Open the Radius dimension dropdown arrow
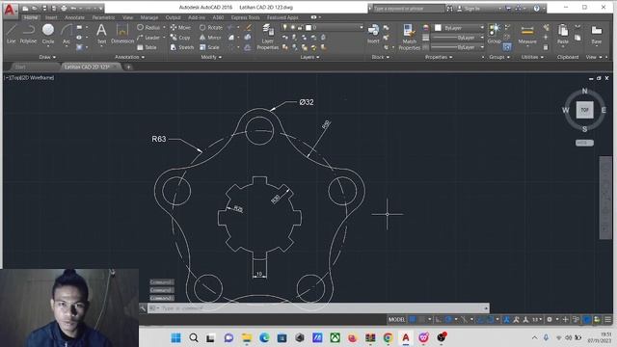This screenshot has width=617, height=347. pos(164,28)
